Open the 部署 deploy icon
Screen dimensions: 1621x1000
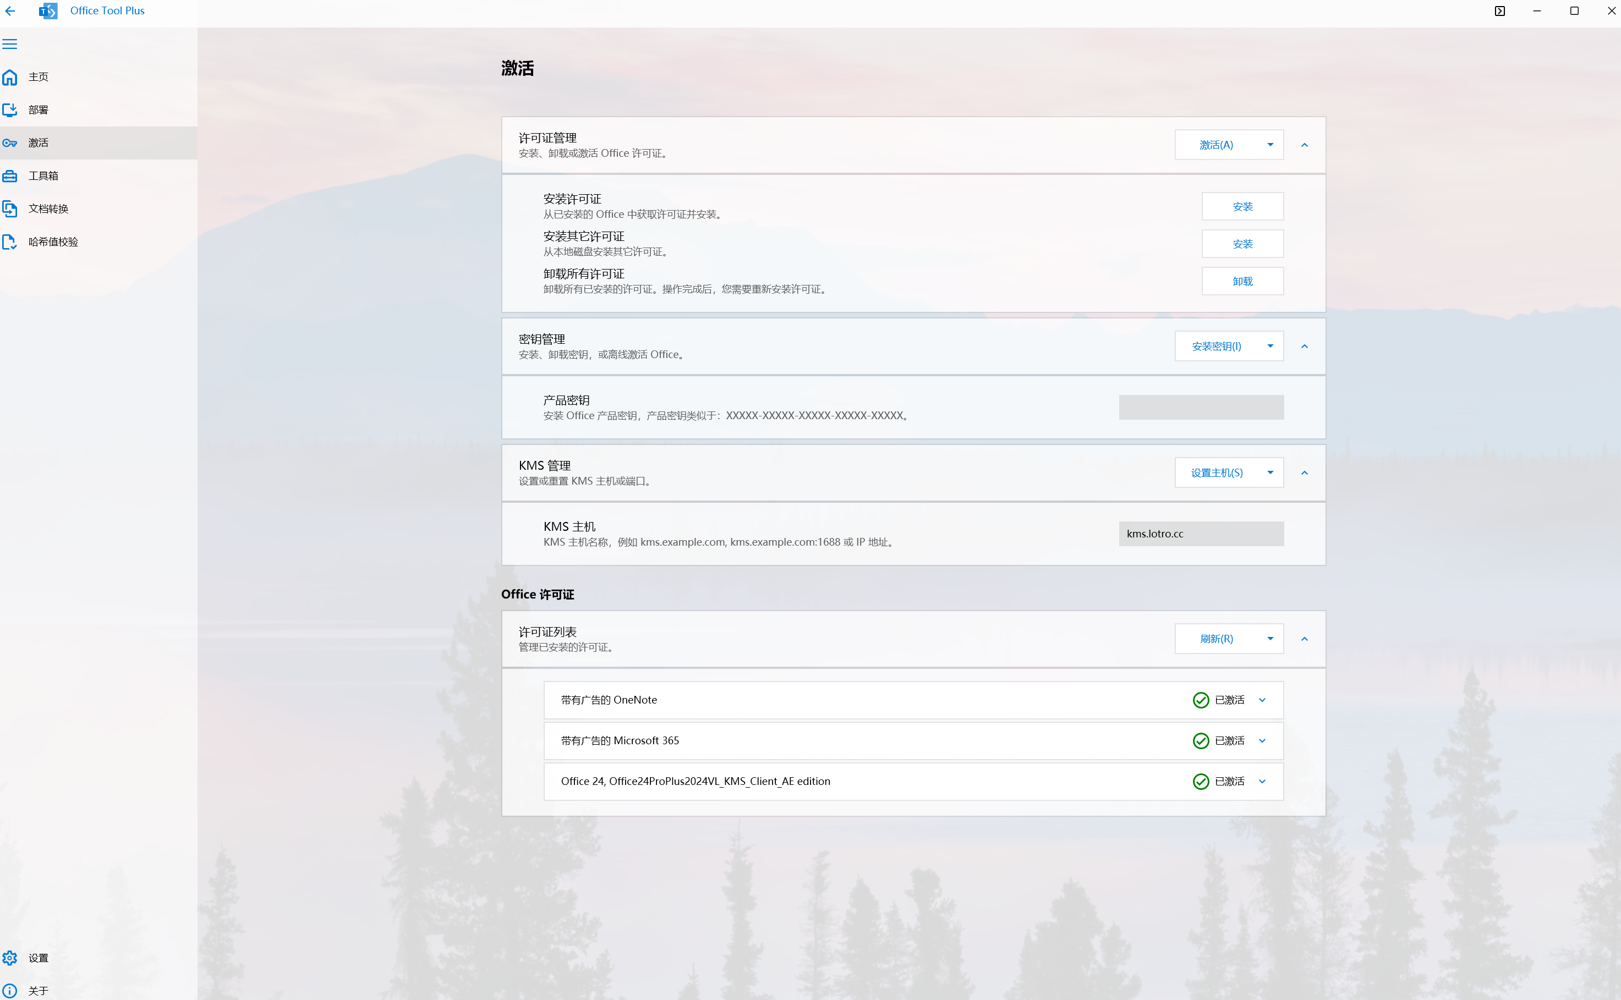coord(10,110)
